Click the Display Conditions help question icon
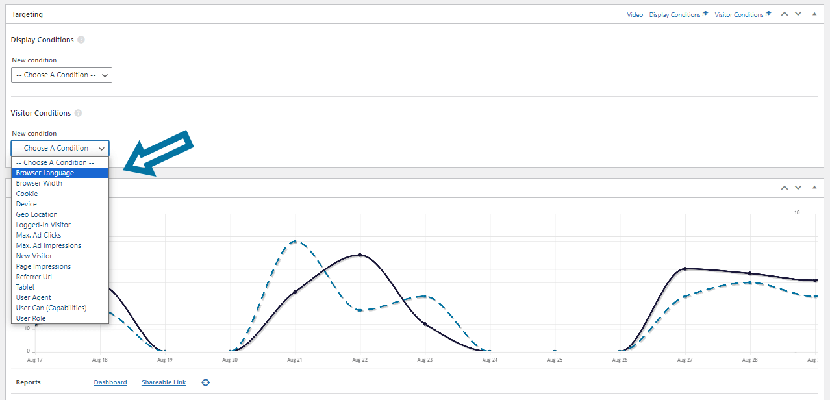This screenshot has width=830, height=400. click(81, 40)
